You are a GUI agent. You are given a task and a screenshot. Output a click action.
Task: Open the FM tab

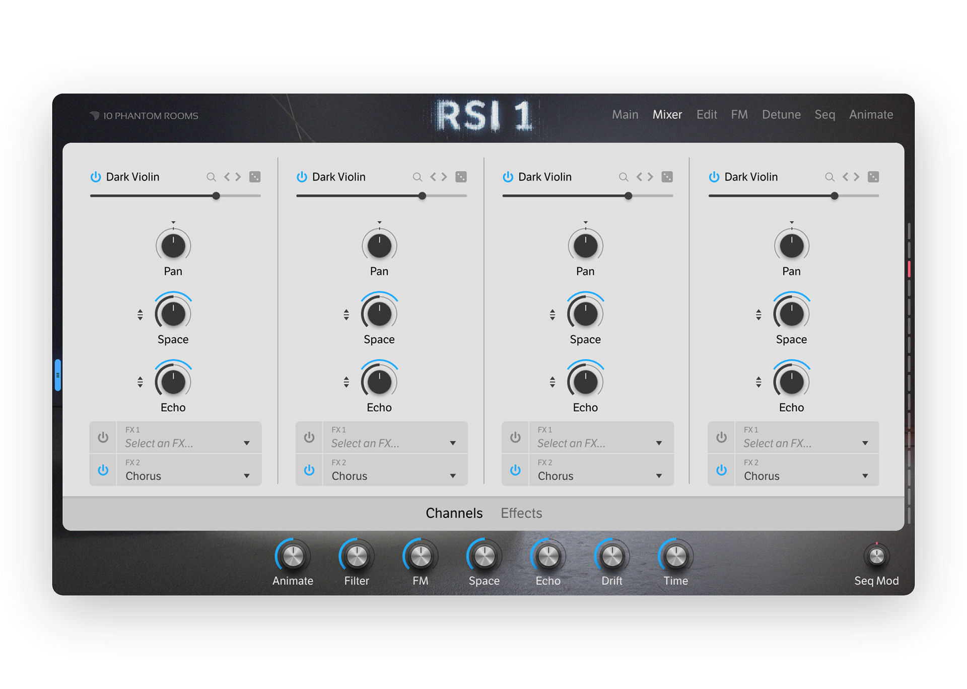[x=739, y=115]
